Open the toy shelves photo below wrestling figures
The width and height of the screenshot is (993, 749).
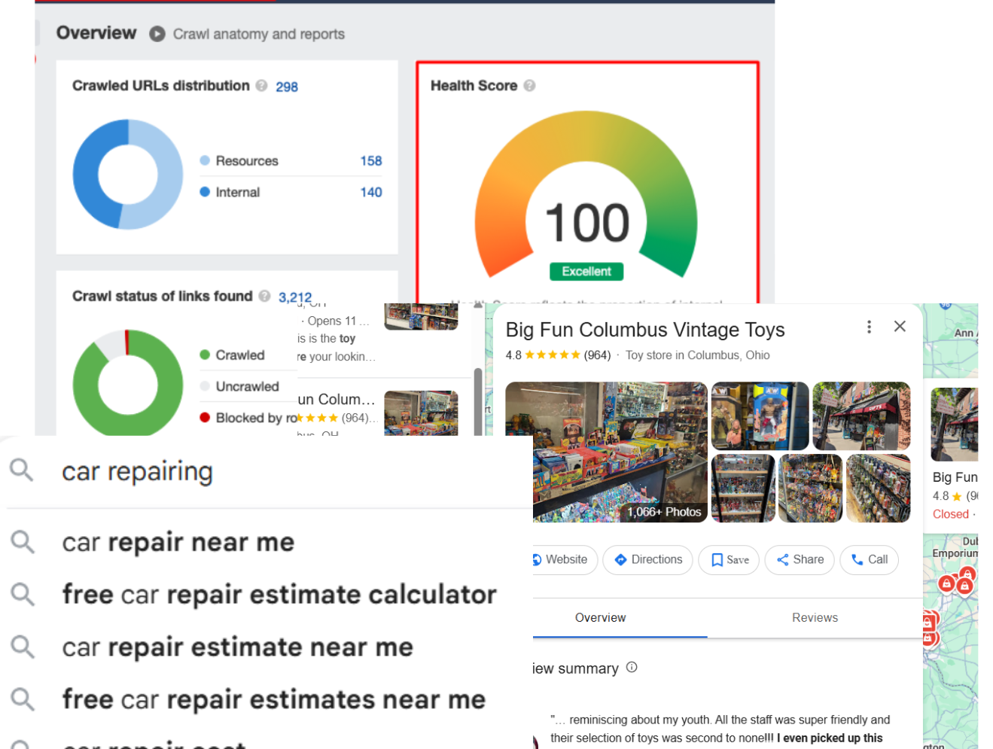click(x=743, y=489)
